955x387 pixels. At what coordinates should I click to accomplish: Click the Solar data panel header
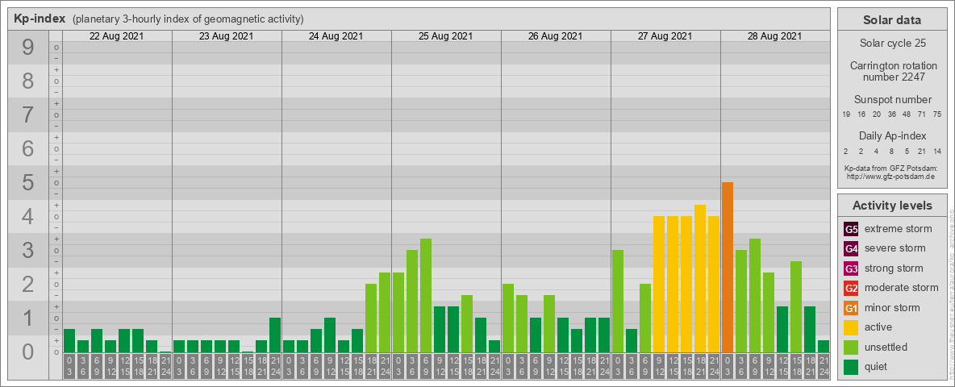pyautogui.click(x=893, y=20)
